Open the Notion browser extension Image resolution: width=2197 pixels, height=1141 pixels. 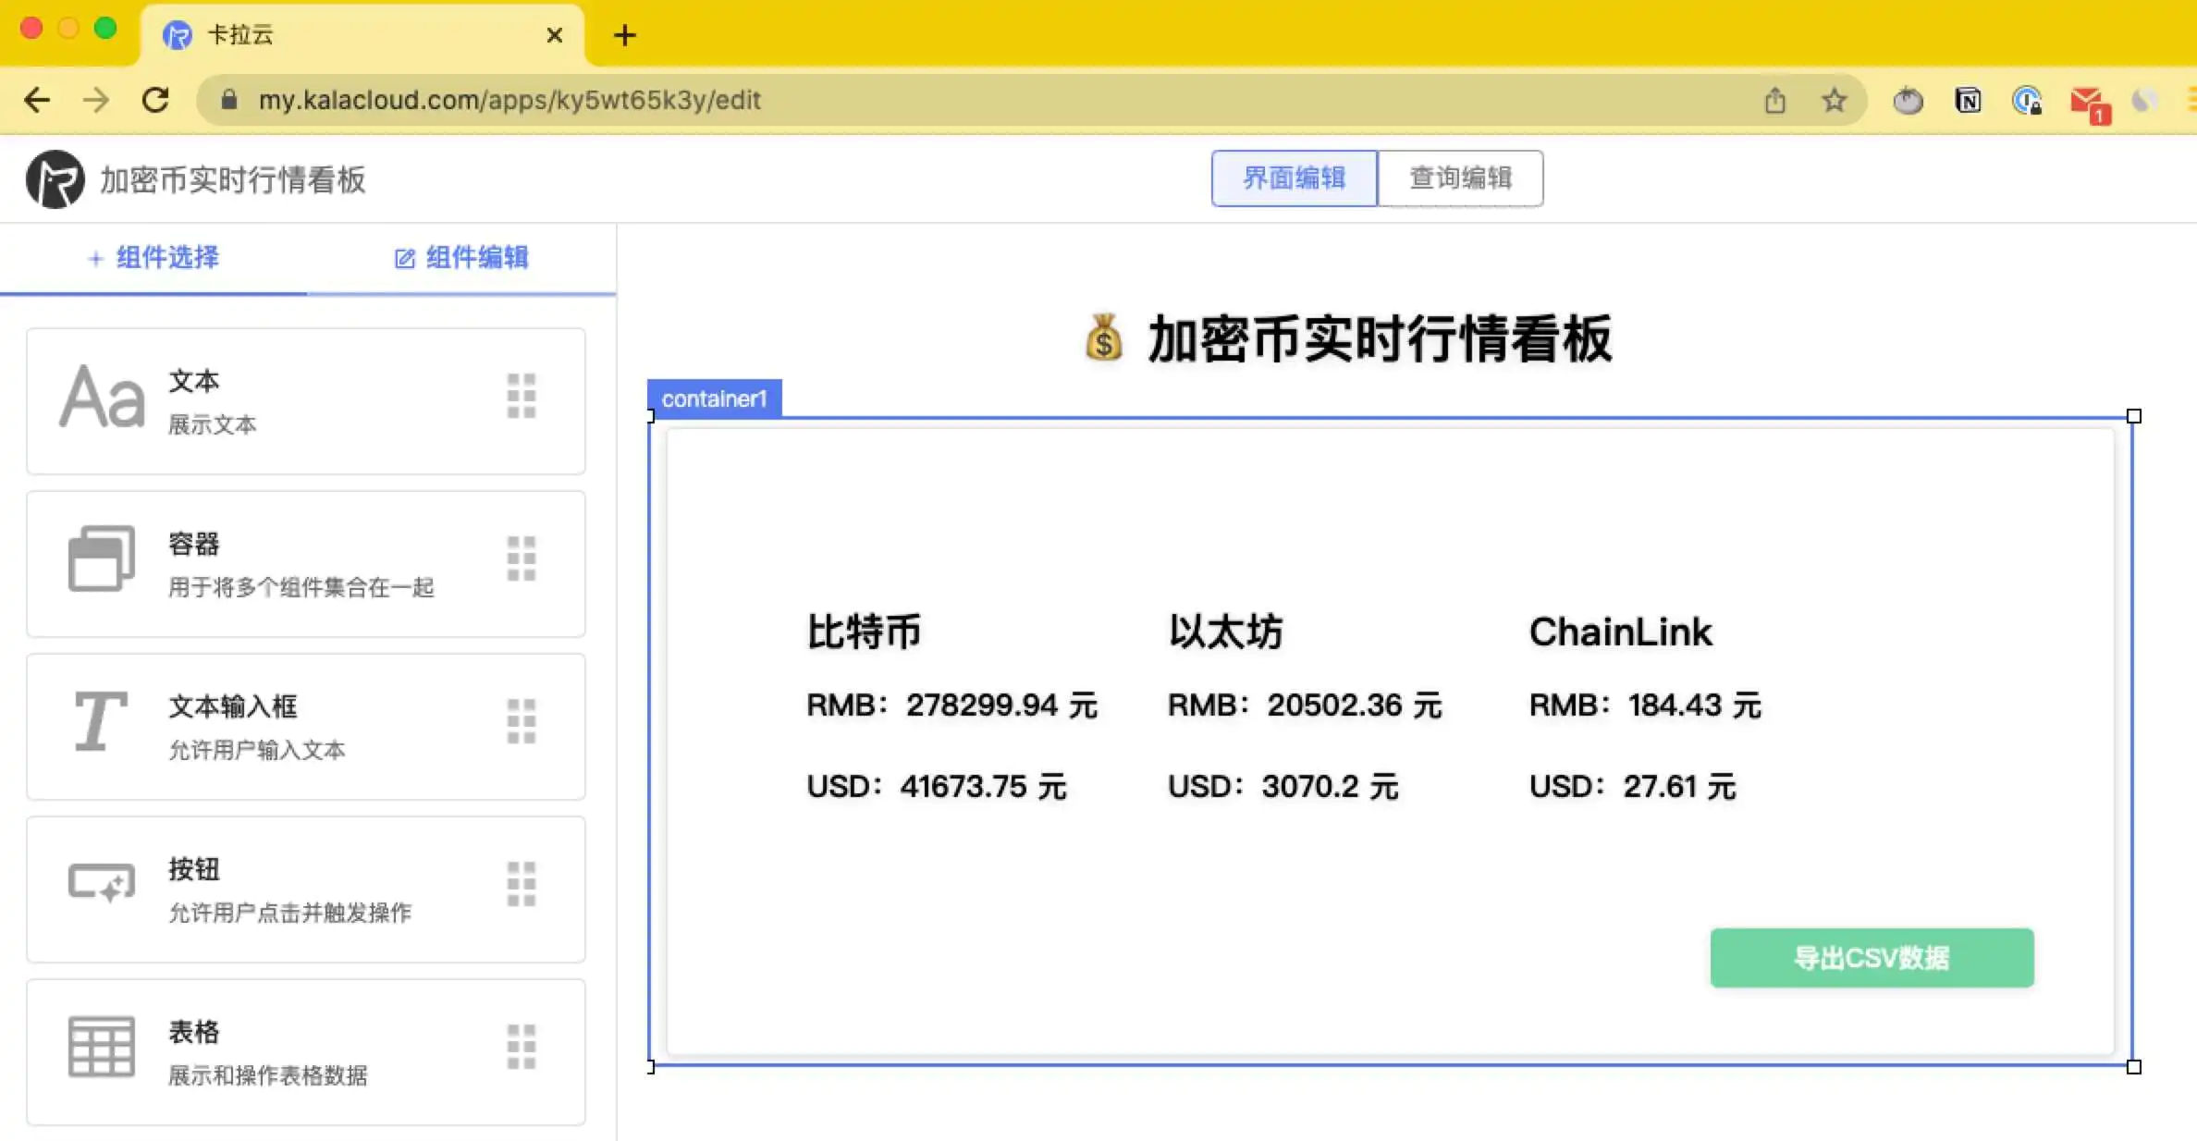tap(1968, 100)
